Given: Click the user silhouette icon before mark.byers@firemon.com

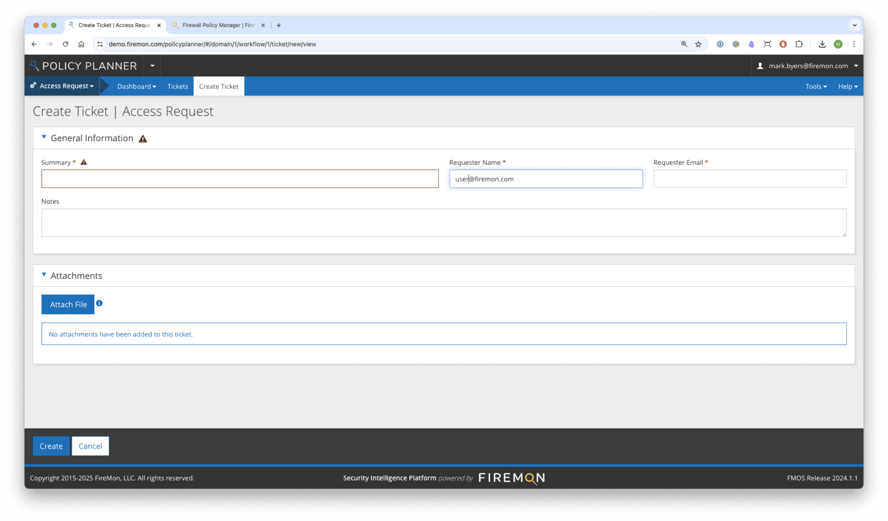Looking at the screenshot, I should 759,65.
